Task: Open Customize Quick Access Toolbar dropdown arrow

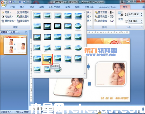Action: (x=34, y=2)
